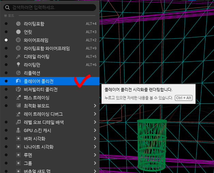Expand the 버퍼 시각화 submenu arrow
This screenshot has width=214, height=173.
(x=95, y=138)
